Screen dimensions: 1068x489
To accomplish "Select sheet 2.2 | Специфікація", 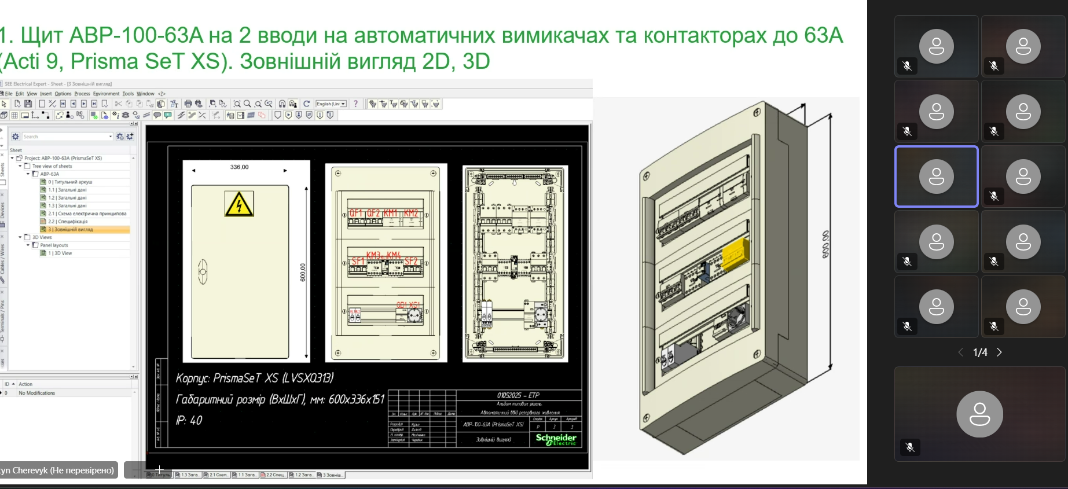I will tap(68, 221).
